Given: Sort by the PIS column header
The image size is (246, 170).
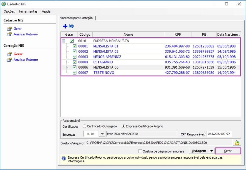Looking at the screenshot, I should pyautogui.click(x=204, y=35).
